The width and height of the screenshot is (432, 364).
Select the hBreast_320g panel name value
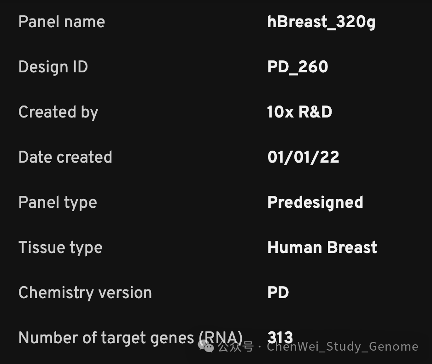click(x=321, y=22)
